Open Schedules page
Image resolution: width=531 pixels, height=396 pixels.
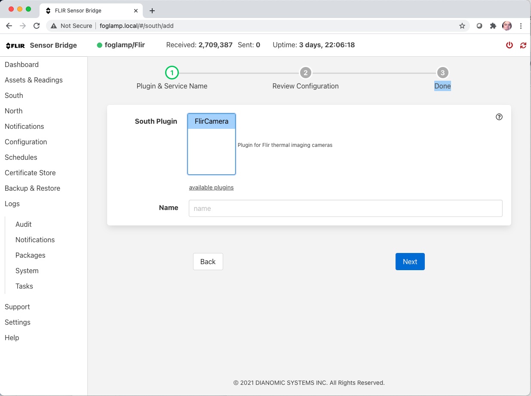tap(21, 157)
